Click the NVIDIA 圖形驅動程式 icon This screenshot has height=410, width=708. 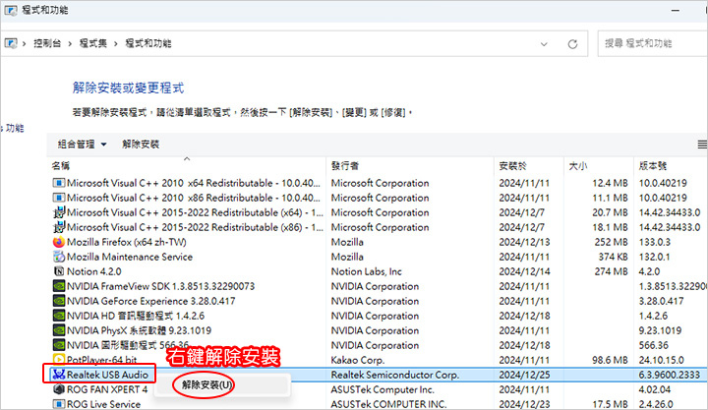(59, 345)
